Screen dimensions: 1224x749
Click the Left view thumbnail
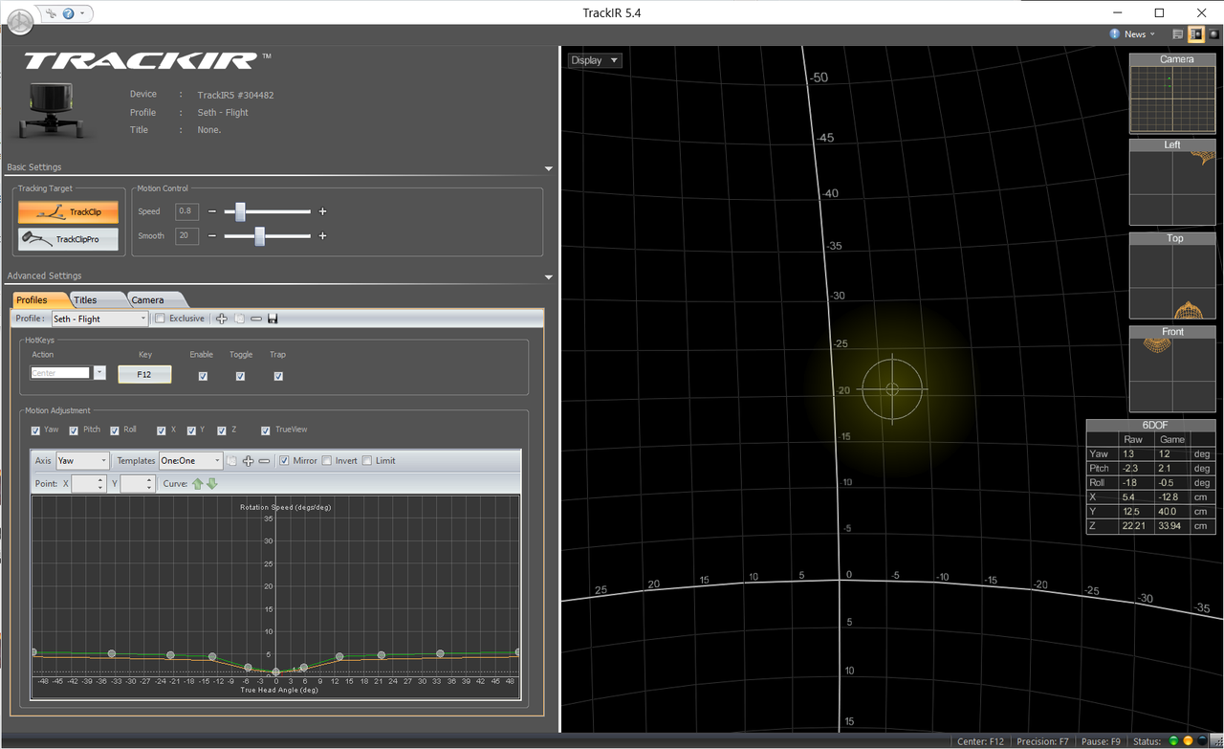tap(1172, 183)
